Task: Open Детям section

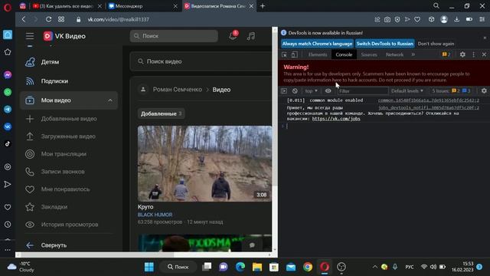Action: point(50,62)
